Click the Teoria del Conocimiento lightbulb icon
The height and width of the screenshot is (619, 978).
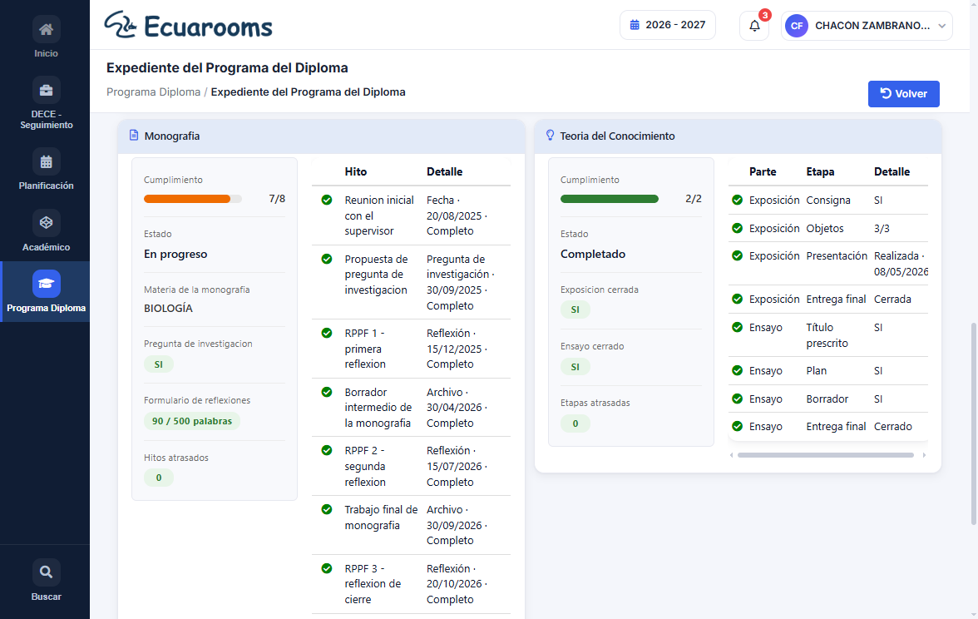(550, 136)
